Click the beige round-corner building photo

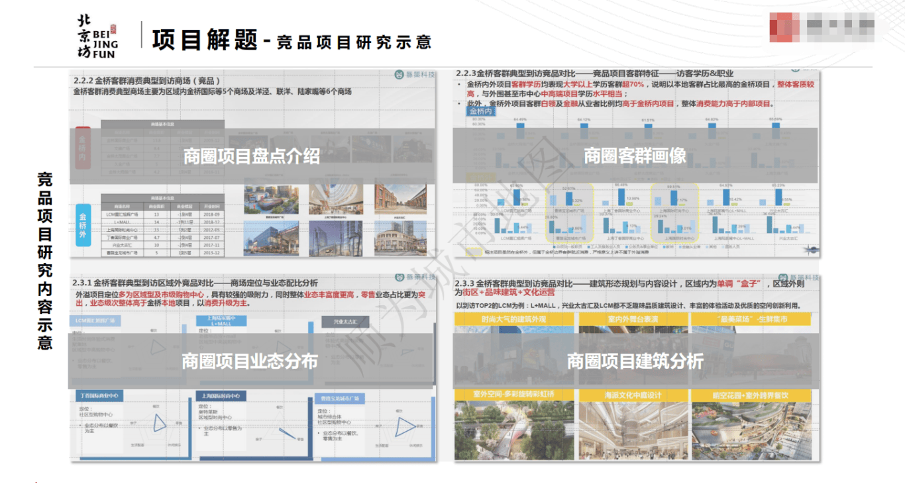[400, 238]
